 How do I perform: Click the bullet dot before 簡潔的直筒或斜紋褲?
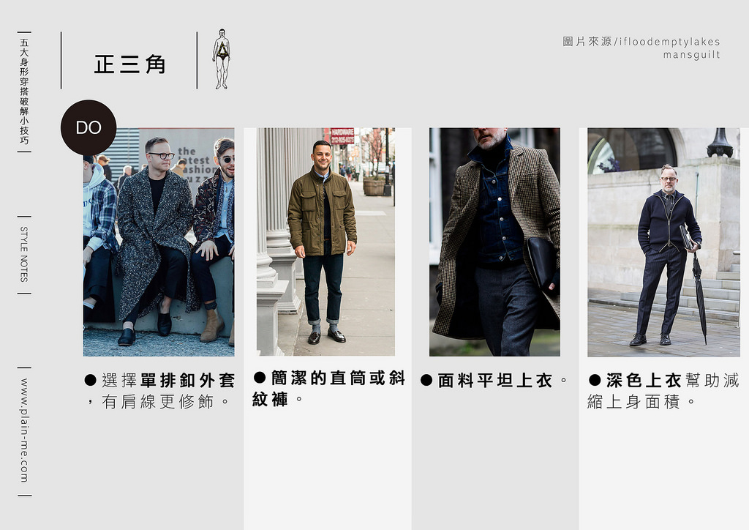click(x=259, y=378)
